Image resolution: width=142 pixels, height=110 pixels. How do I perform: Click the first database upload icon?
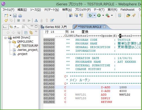(x=71, y=15)
